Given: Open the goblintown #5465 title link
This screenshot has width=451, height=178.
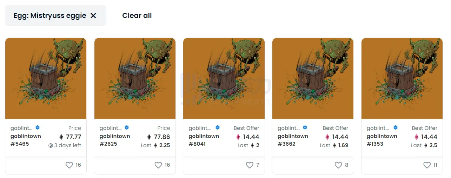Looking at the screenshot, I should click(26, 140).
